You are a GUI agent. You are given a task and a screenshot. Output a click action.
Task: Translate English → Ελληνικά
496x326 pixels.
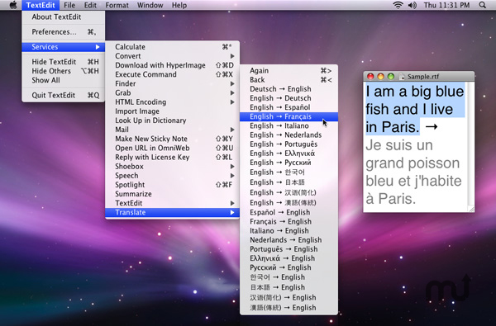[289, 154]
